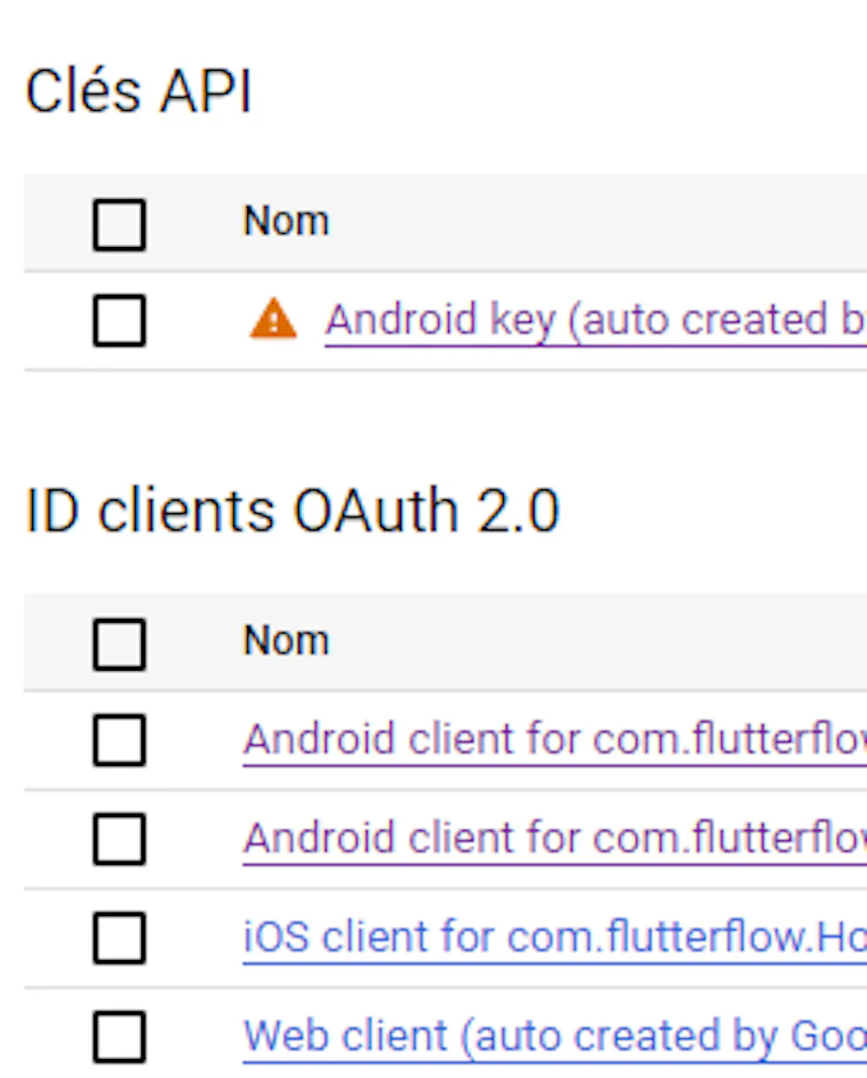This screenshot has width=867, height=1078.
Task: Sort OAuth clients by the Nom column
Action: (x=286, y=640)
